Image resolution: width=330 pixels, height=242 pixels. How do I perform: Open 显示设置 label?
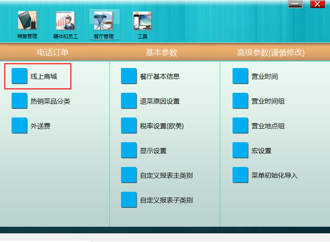click(153, 151)
